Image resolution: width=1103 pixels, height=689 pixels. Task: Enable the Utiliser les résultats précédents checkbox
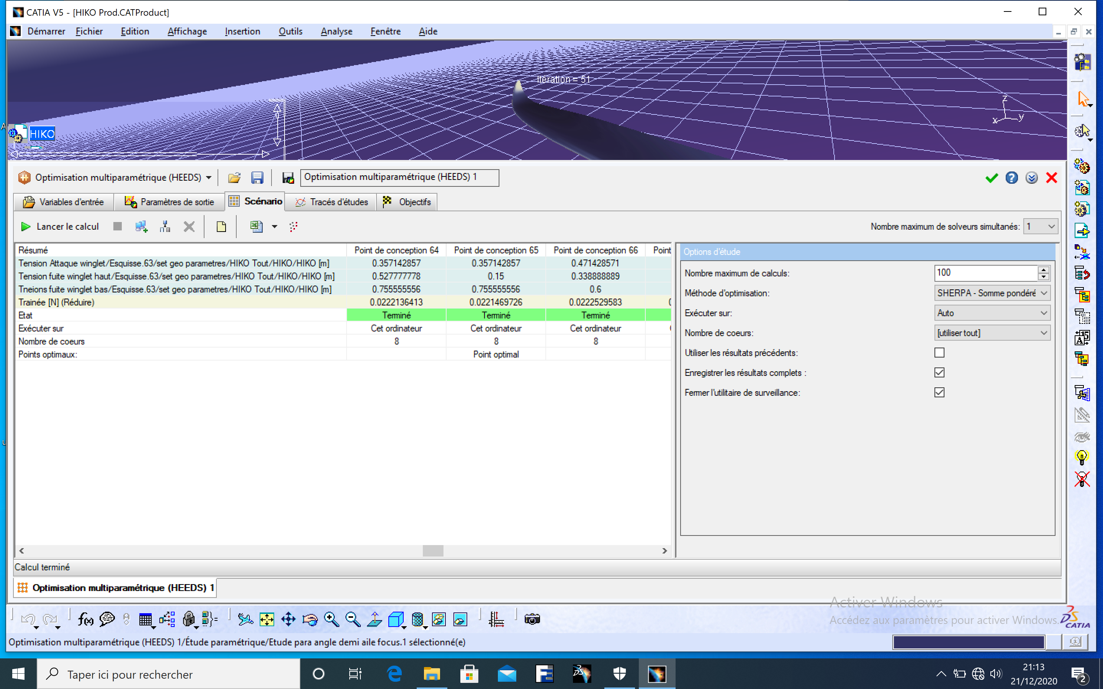[939, 353]
